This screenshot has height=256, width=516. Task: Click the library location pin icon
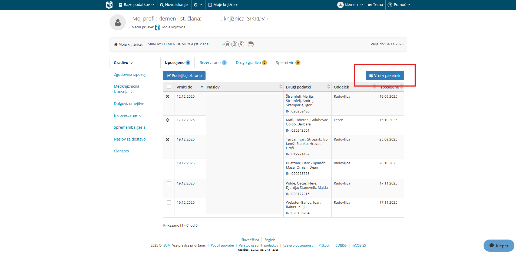241,44
